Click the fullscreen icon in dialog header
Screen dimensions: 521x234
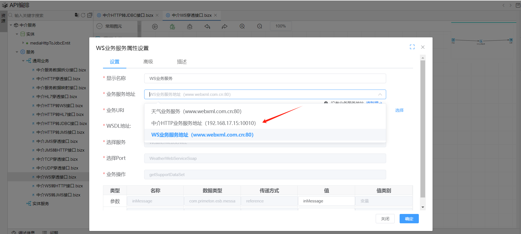click(x=412, y=47)
